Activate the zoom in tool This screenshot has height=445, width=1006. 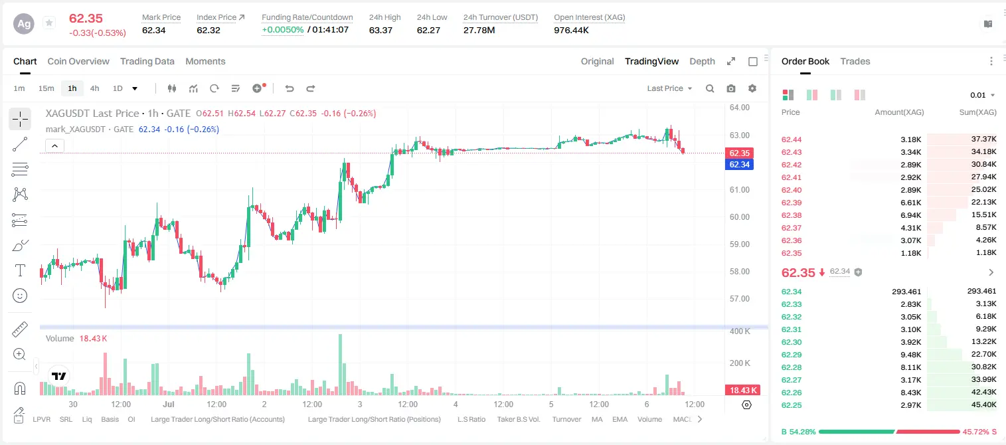20,355
